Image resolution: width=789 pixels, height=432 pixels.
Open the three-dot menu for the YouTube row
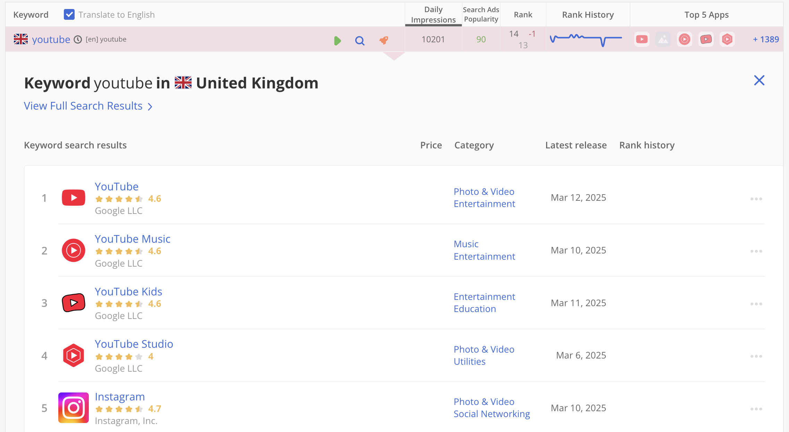coord(756,199)
